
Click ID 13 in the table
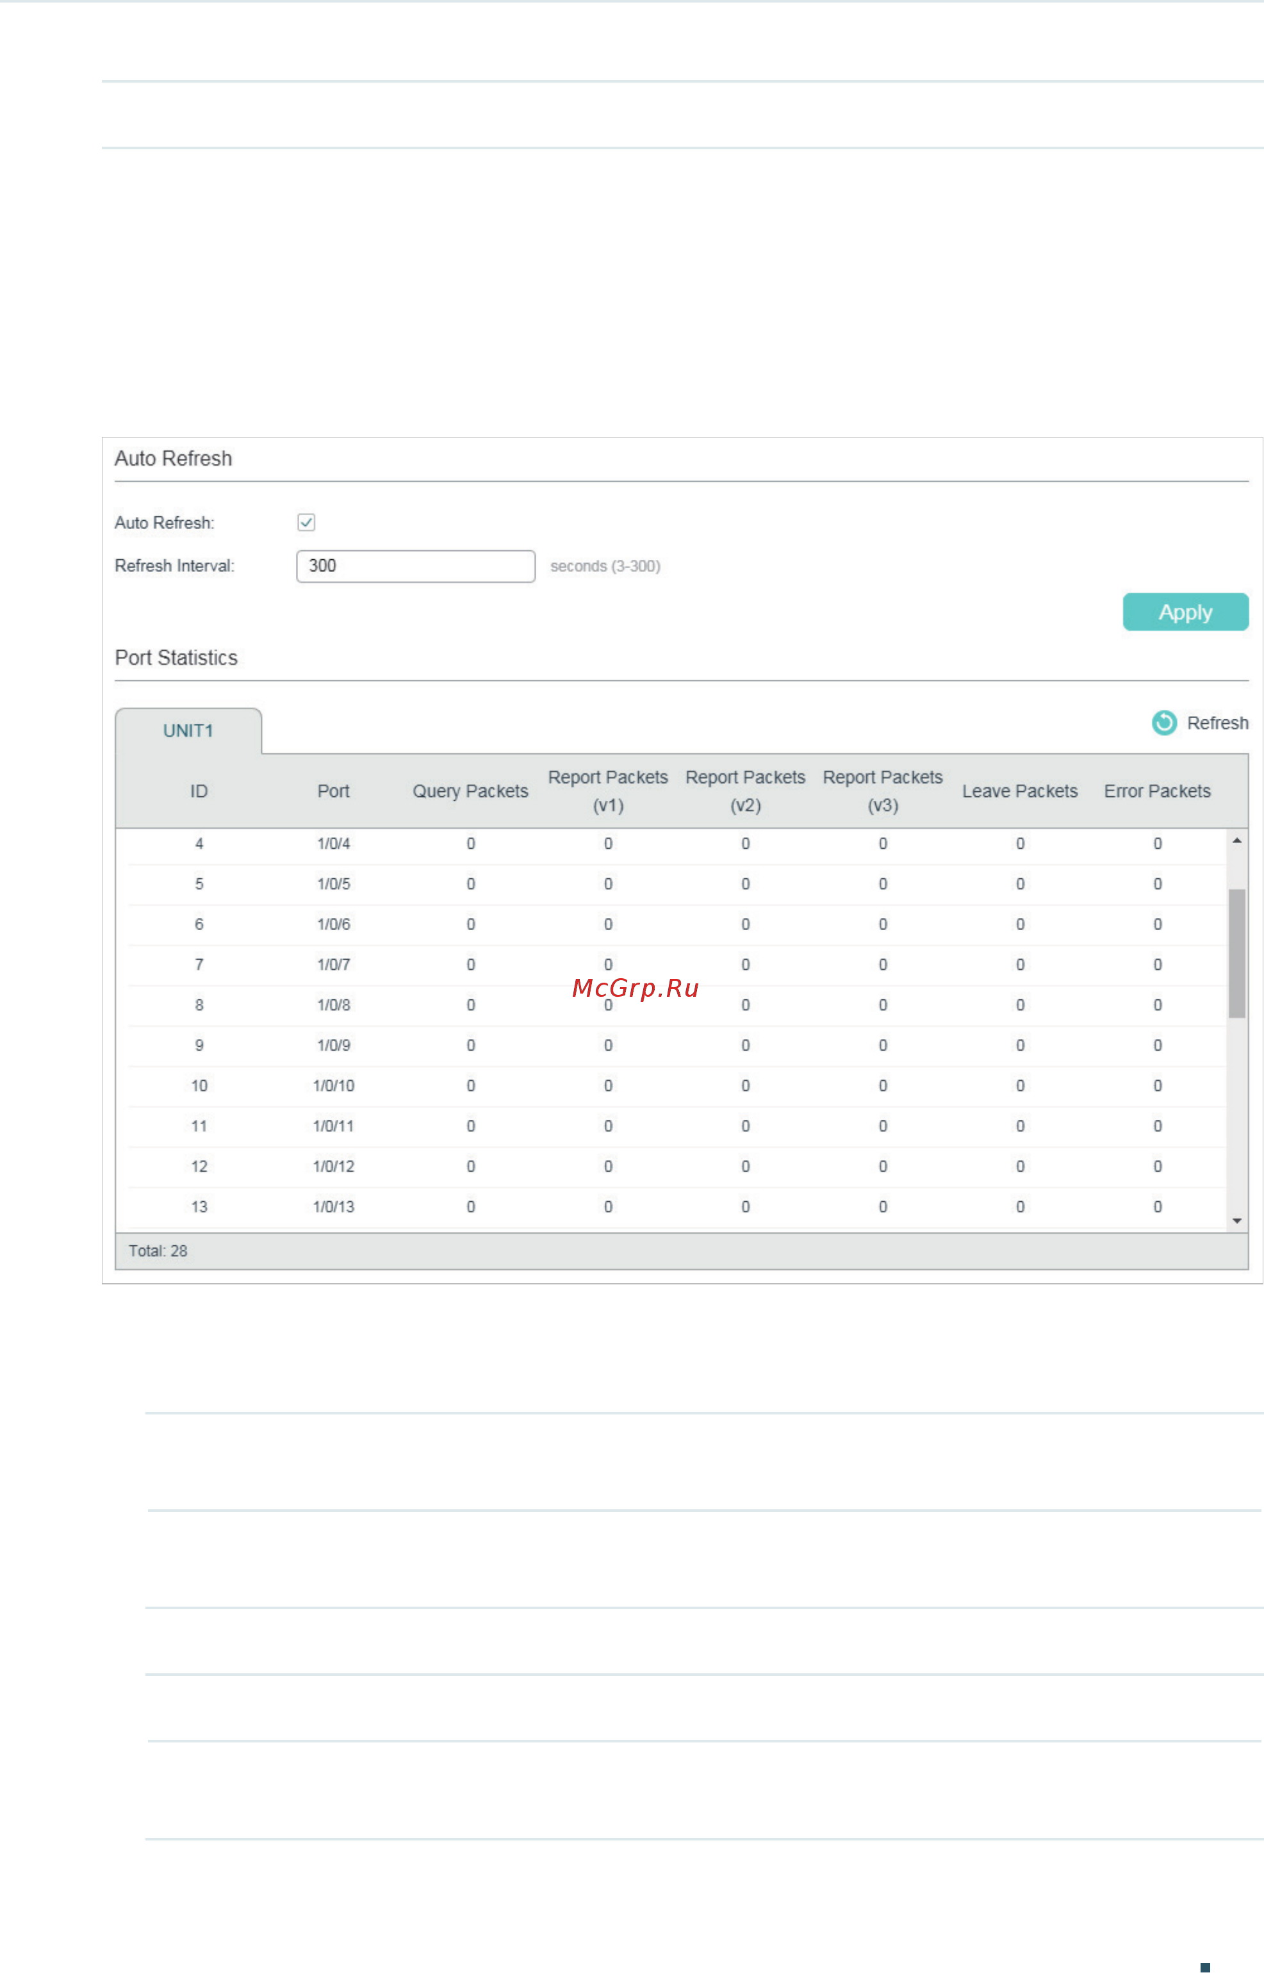pyautogui.click(x=199, y=1206)
